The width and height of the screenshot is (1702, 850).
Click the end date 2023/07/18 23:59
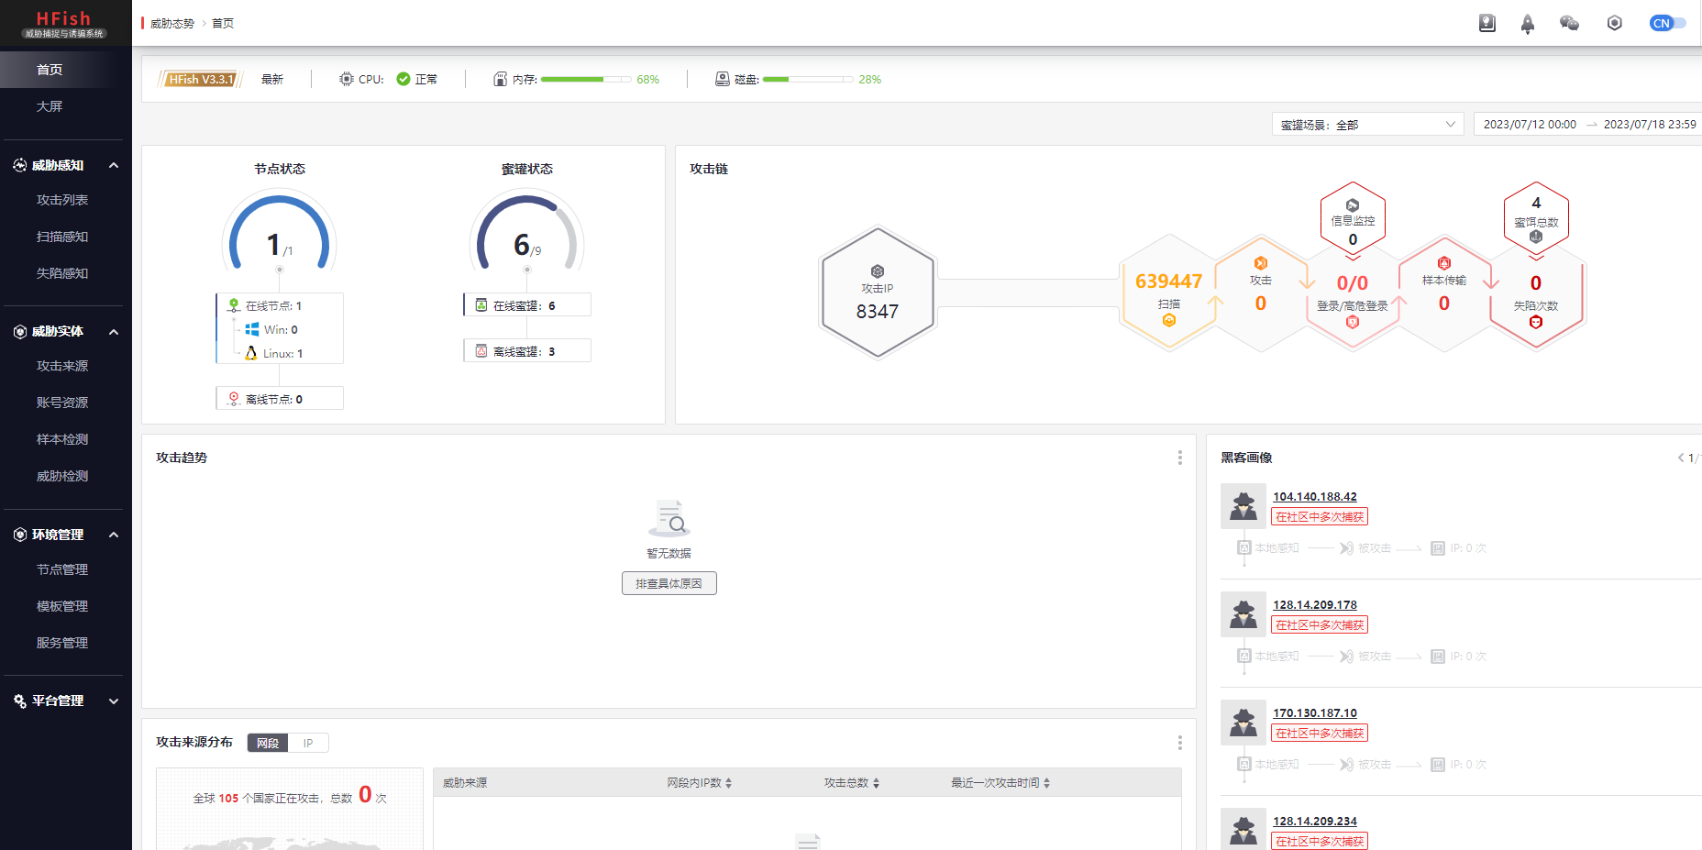click(1650, 124)
